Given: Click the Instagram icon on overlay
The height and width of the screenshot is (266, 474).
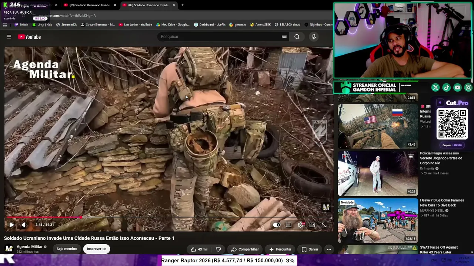Looking at the screenshot, I should 468,88.
